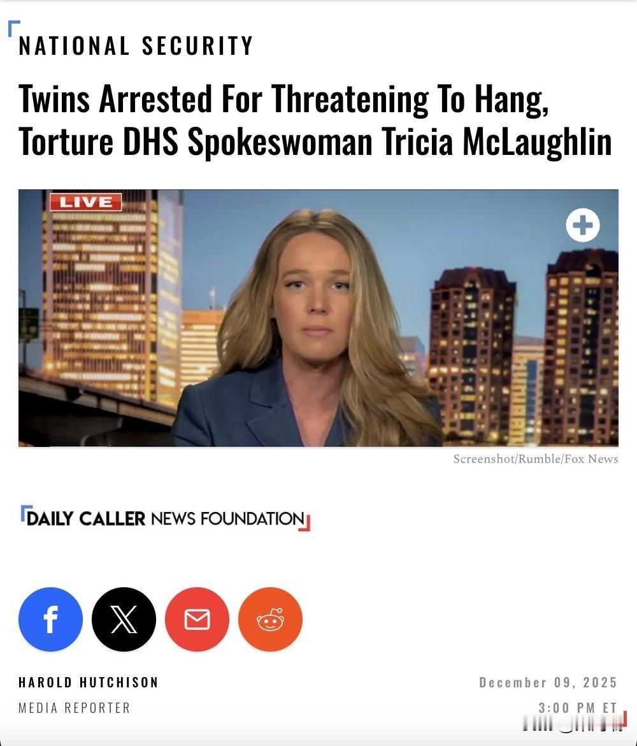The image size is (637, 746).
Task: Click the Screenshot/Rumble/Fox News image credit
Action: click(x=536, y=458)
